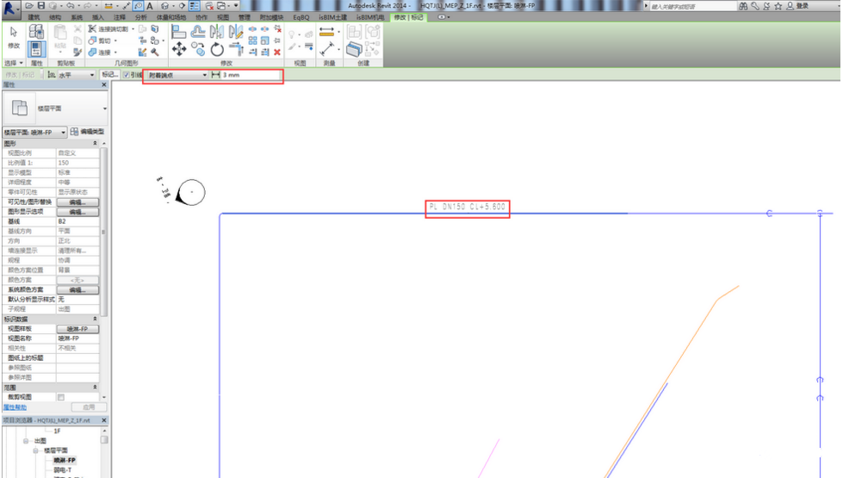843x478 pixels.
Task: Open the 注释 ribbon tab
Action: (x=120, y=17)
